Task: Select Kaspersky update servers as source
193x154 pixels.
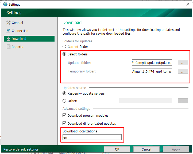Action: point(64,93)
